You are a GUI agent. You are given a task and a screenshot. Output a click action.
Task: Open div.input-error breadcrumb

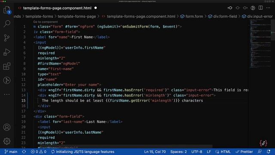[260, 16]
